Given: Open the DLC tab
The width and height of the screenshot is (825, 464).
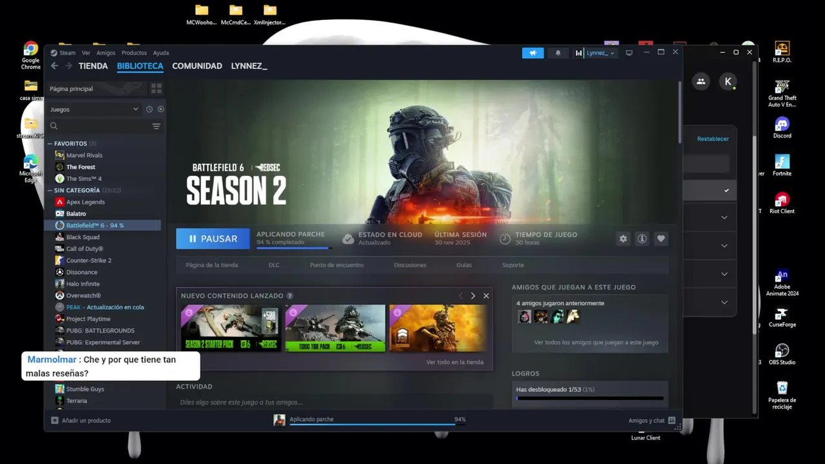Looking at the screenshot, I should click(x=274, y=265).
